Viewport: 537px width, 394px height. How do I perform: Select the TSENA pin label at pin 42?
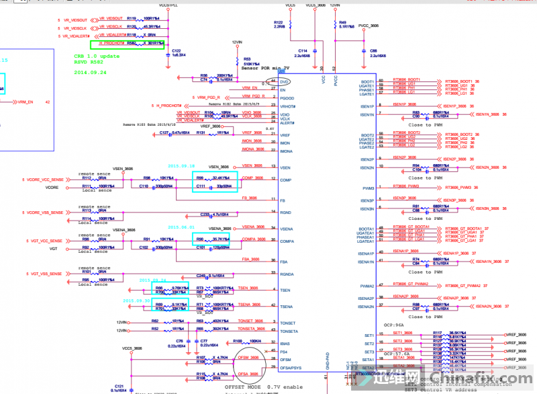click(286, 307)
